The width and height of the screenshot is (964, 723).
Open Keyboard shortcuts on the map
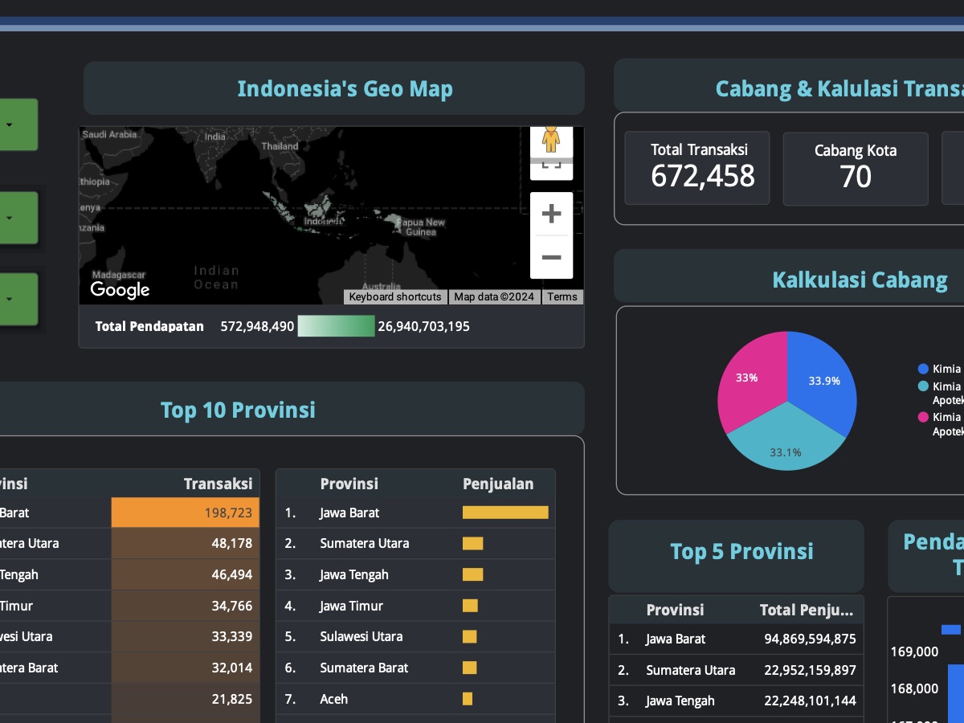[395, 297]
